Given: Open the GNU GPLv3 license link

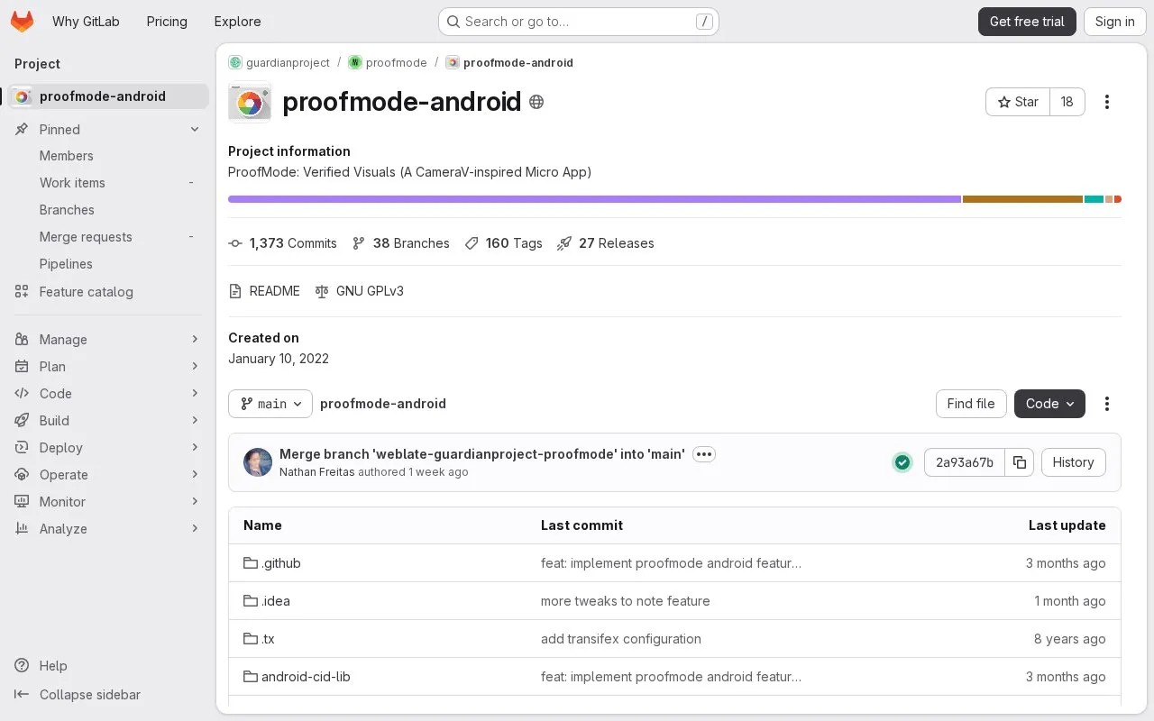Looking at the screenshot, I should 360,291.
